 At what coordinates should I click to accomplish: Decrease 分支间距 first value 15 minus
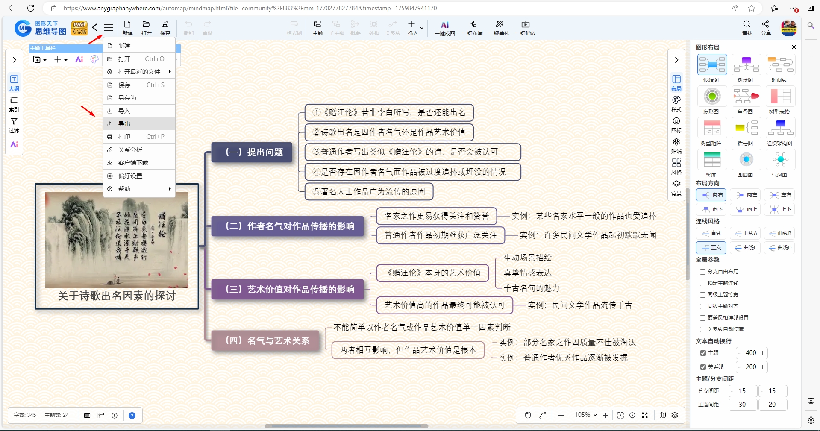(x=733, y=391)
